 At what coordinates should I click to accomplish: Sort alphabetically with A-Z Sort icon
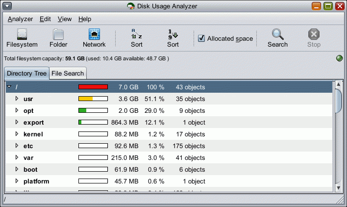pos(137,35)
